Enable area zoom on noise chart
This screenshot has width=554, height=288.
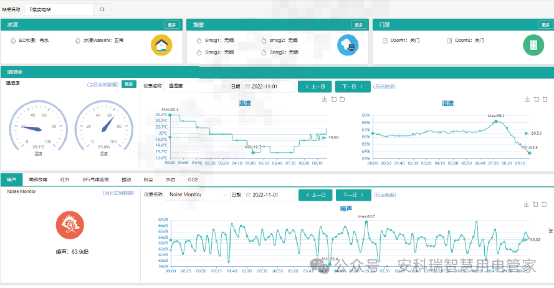point(535,204)
